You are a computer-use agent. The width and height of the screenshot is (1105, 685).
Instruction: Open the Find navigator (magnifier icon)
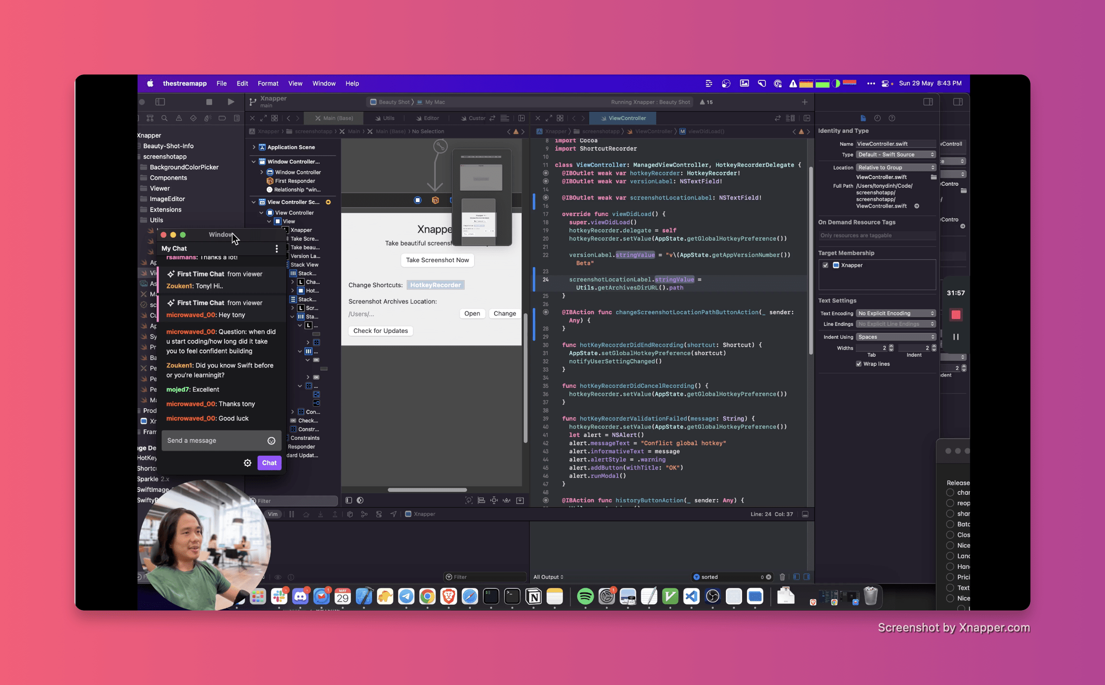point(164,118)
